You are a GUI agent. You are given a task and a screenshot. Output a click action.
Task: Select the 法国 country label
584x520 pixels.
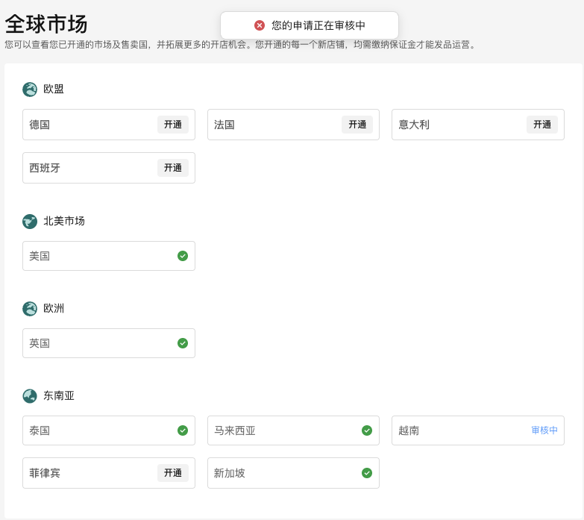click(225, 125)
